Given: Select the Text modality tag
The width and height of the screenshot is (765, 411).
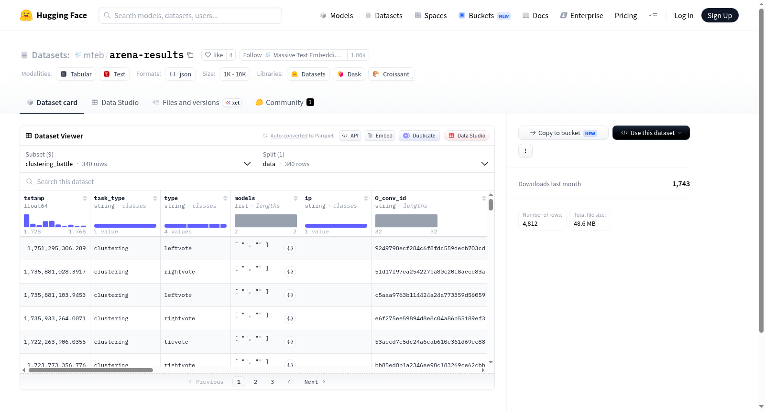Looking at the screenshot, I should pos(114,74).
